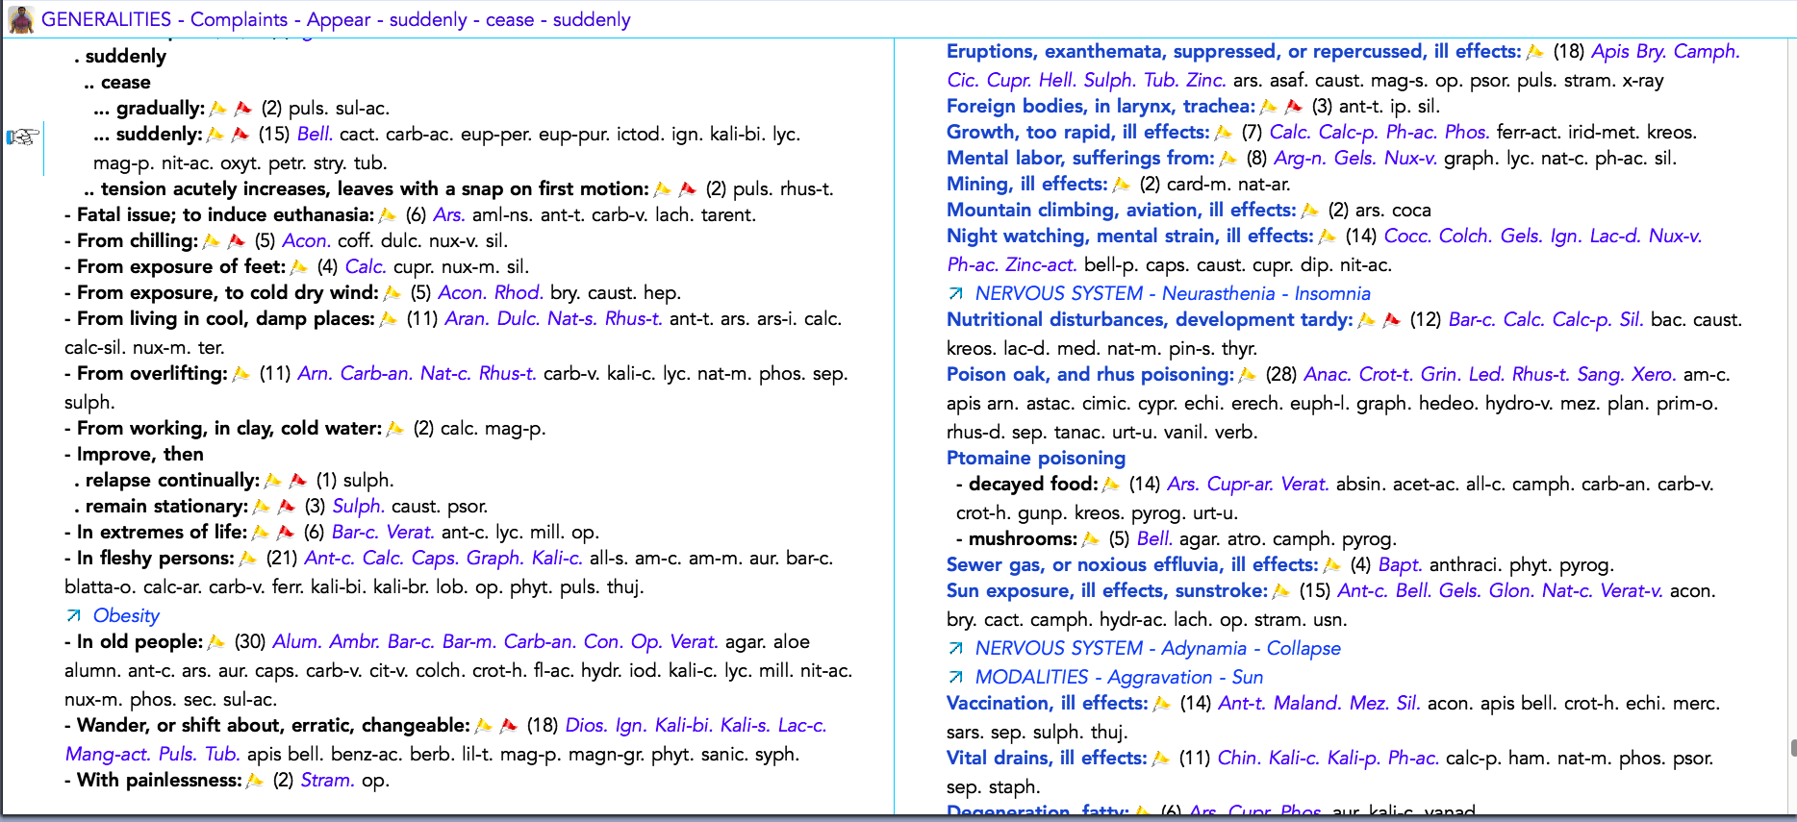Click the 'Eruptions, exanthemata, suppressed' rubric heading
The image size is (1797, 822).
(1234, 51)
